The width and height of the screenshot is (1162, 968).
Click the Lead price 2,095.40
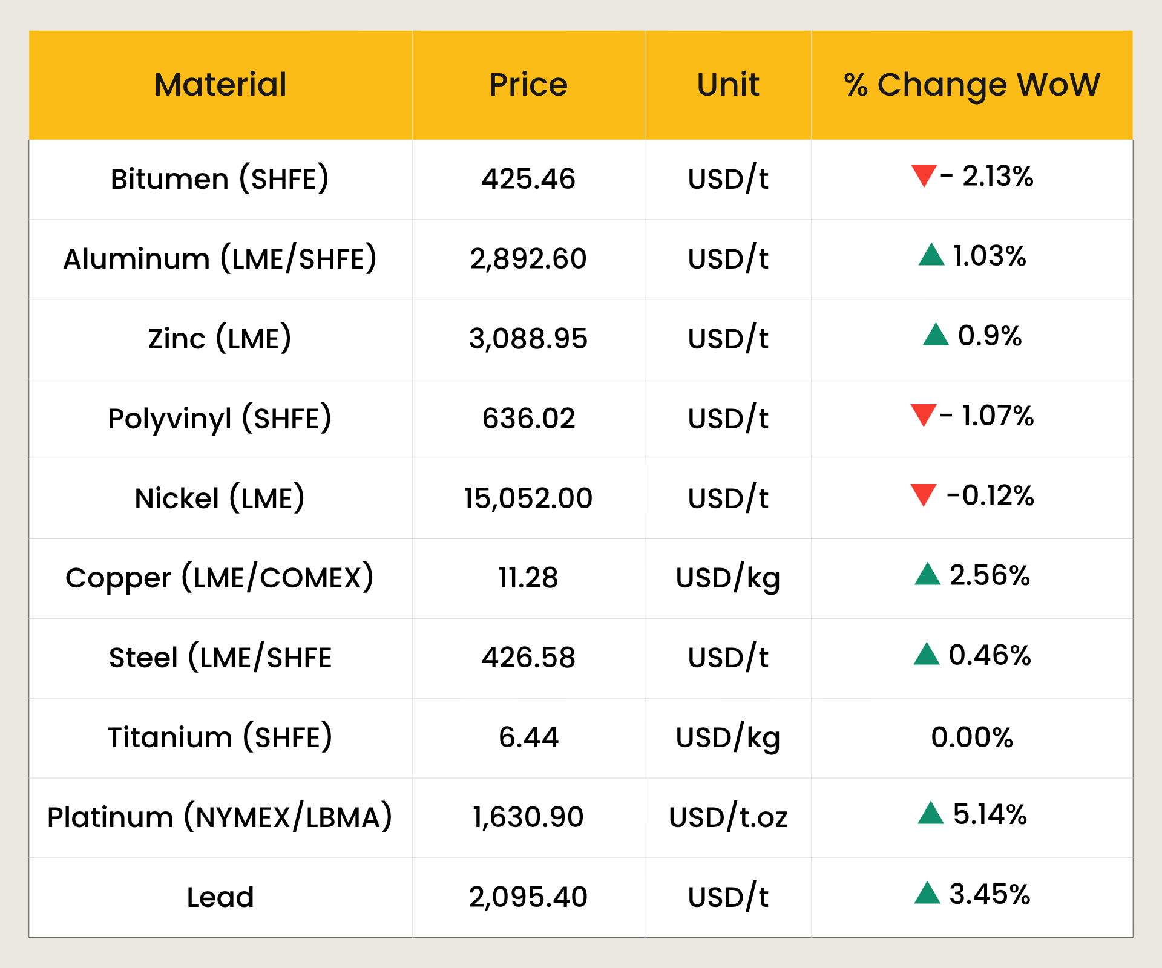pyautogui.click(x=528, y=897)
